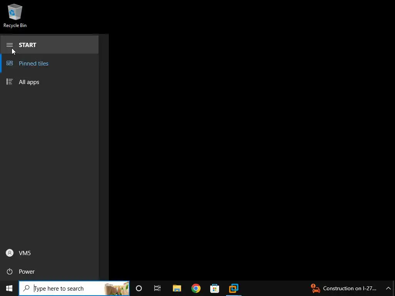
Task: Focus the Type here to search box
Action: click(74, 288)
